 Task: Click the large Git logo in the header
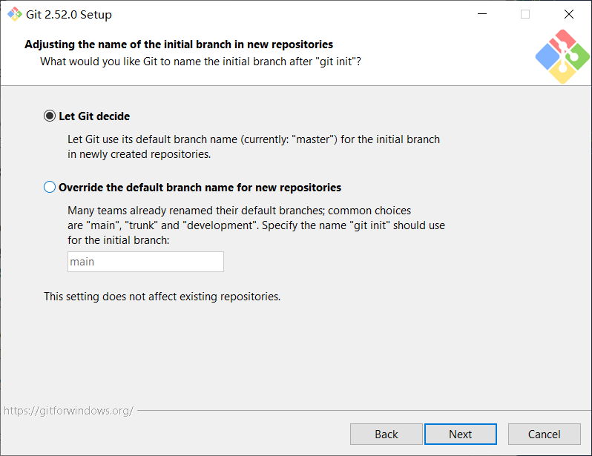coord(562,56)
